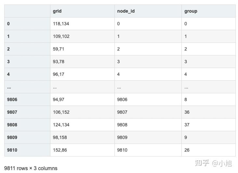Viewport: 238px width, 173px height.
Task: Select row index 0 cell
Action: (8, 24)
